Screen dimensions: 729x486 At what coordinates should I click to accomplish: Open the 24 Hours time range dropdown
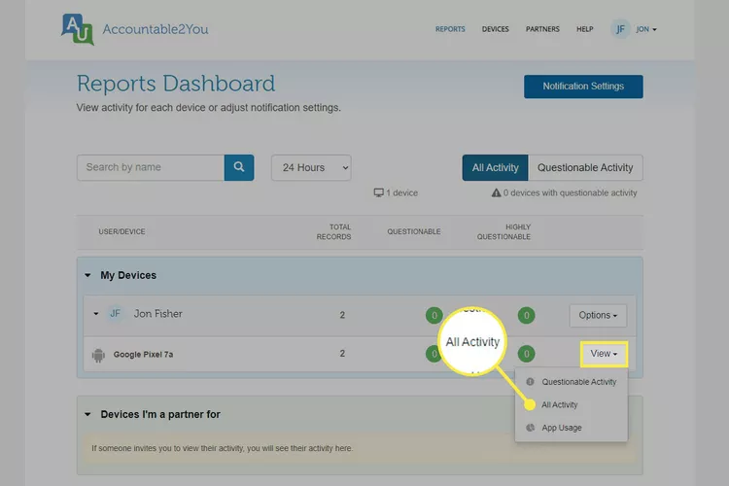coord(311,167)
